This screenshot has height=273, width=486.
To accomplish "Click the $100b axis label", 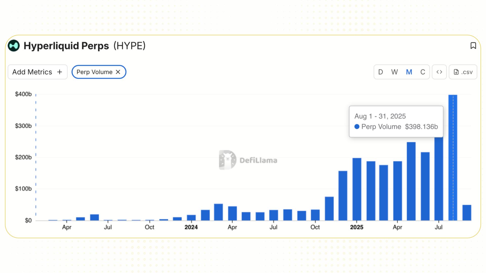I will [23, 189].
